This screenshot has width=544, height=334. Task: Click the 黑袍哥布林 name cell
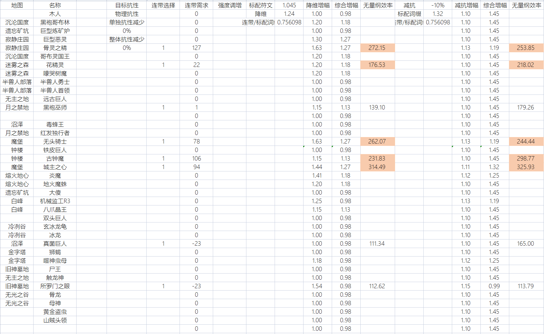[x=55, y=22]
